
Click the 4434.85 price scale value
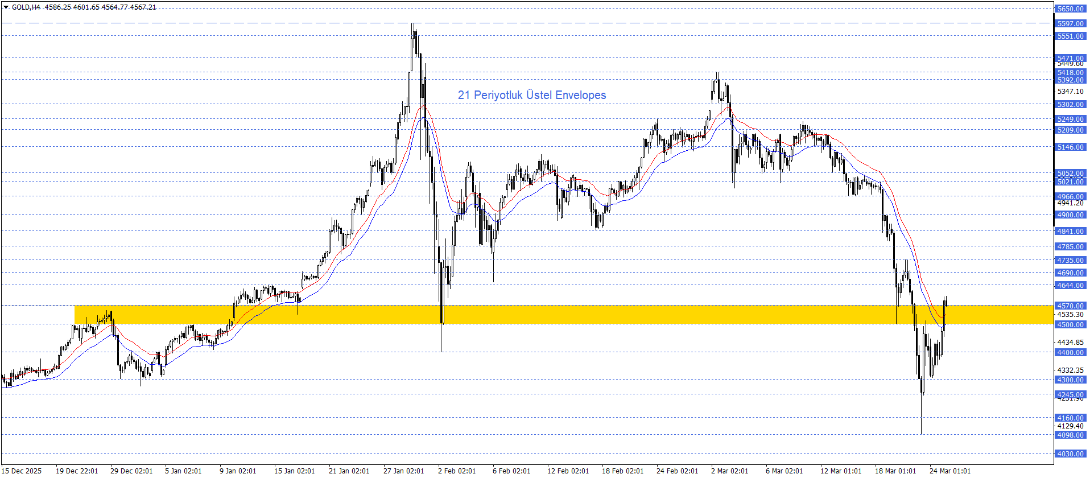1070,343
